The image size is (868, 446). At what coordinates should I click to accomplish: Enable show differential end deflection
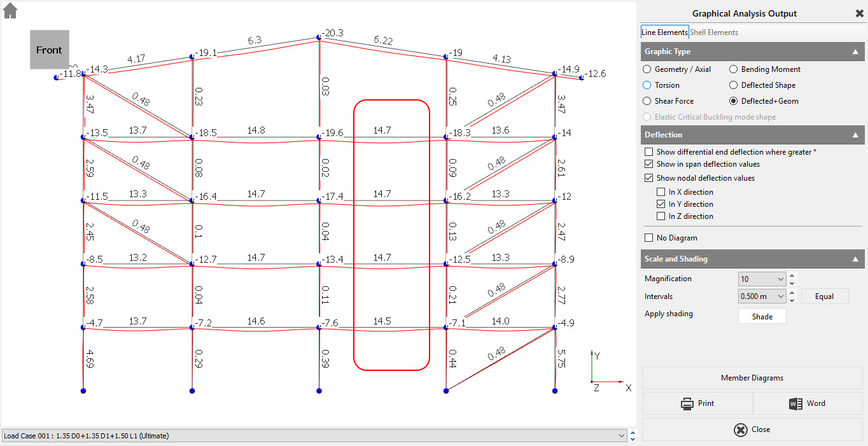coord(648,152)
